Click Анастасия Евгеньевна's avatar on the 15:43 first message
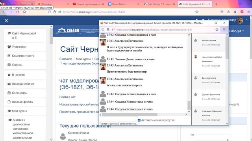The height and width of the screenshot is (141, 252). click(103, 42)
